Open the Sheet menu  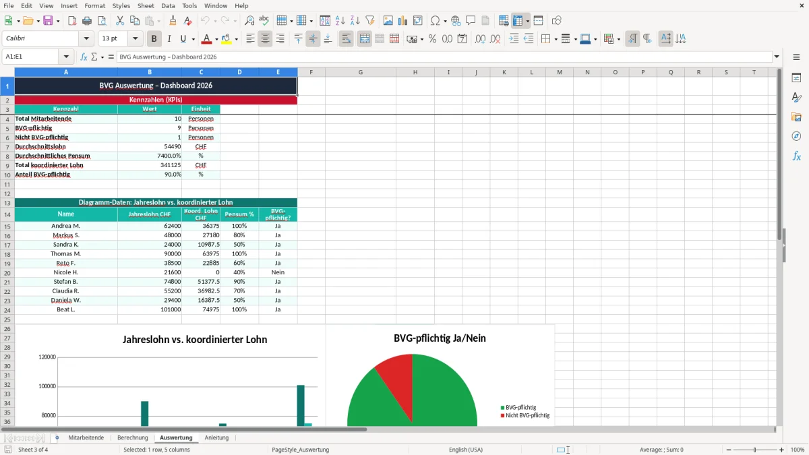click(x=146, y=5)
